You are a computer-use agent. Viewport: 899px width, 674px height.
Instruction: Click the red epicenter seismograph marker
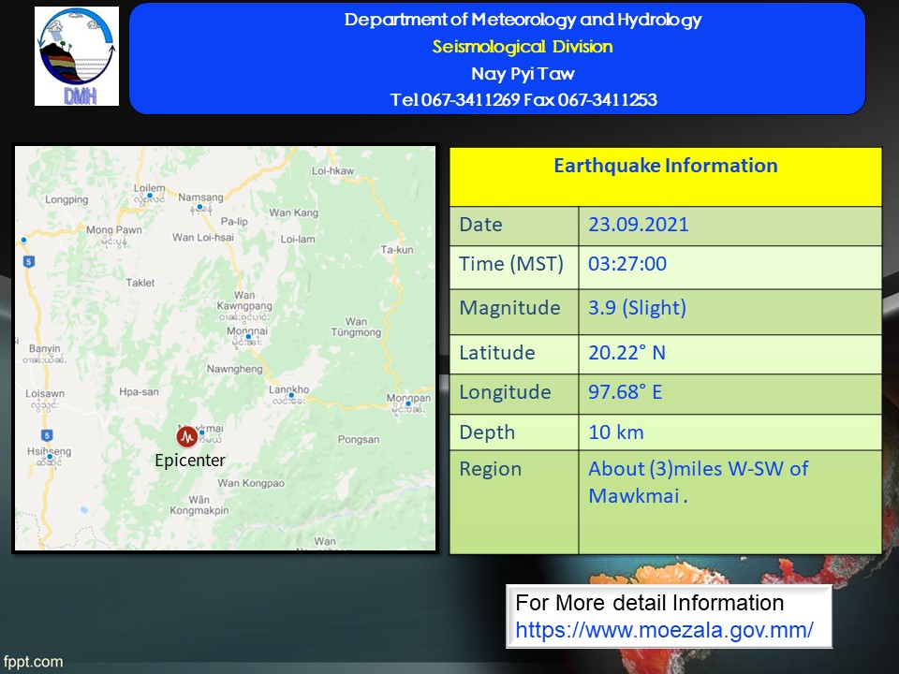[187, 436]
